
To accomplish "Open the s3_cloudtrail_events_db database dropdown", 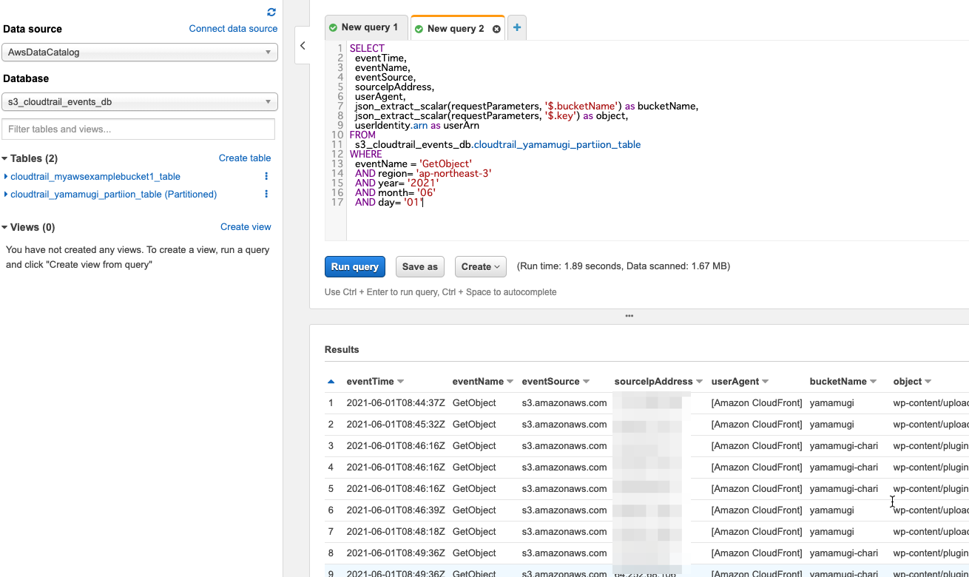I will click(140, 102).
